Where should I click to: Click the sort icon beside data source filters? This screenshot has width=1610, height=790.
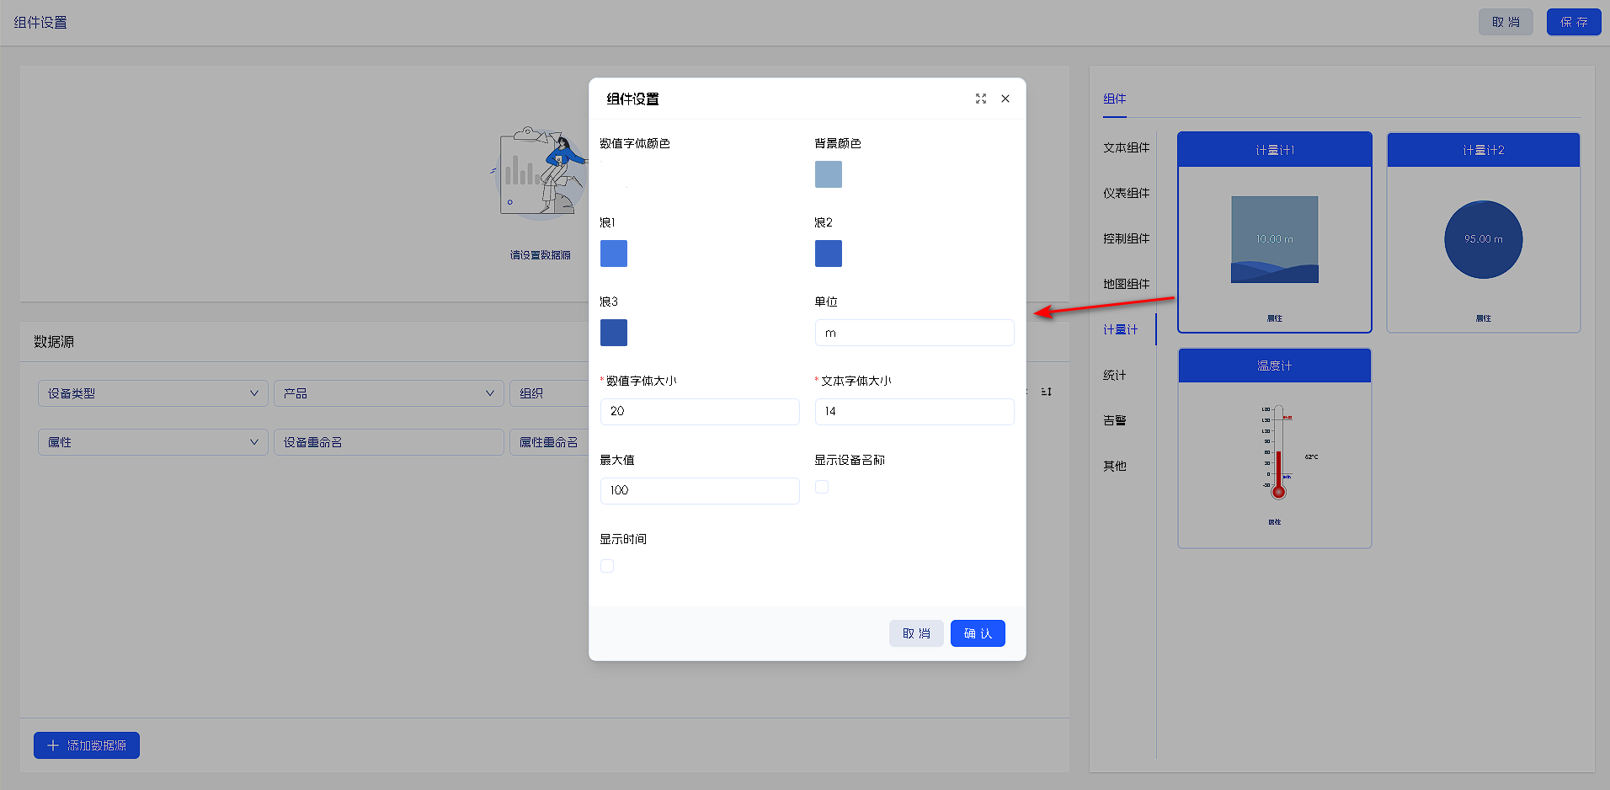coord(1047,392)
